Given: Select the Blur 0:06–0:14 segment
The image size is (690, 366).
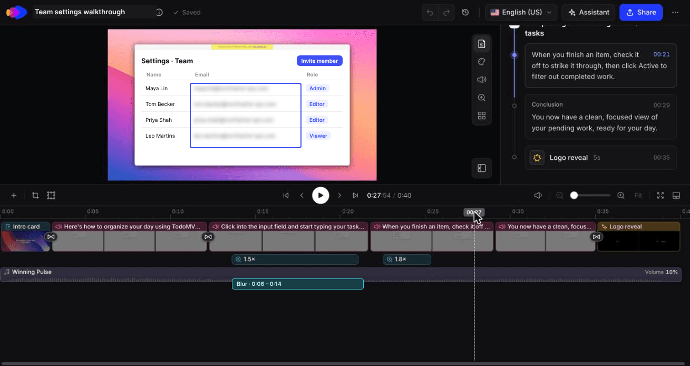Looking at the screenshot, I should [x=298, y=284].
